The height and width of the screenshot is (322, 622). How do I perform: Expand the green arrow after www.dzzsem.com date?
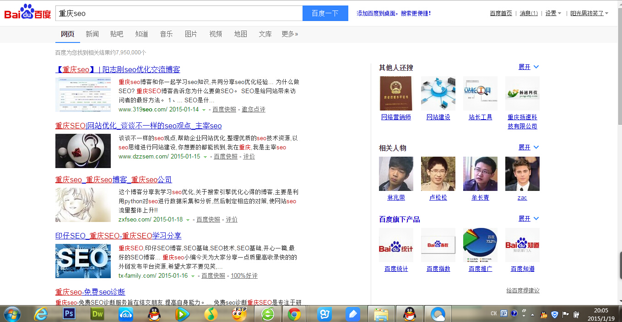(x=206, y=157)
